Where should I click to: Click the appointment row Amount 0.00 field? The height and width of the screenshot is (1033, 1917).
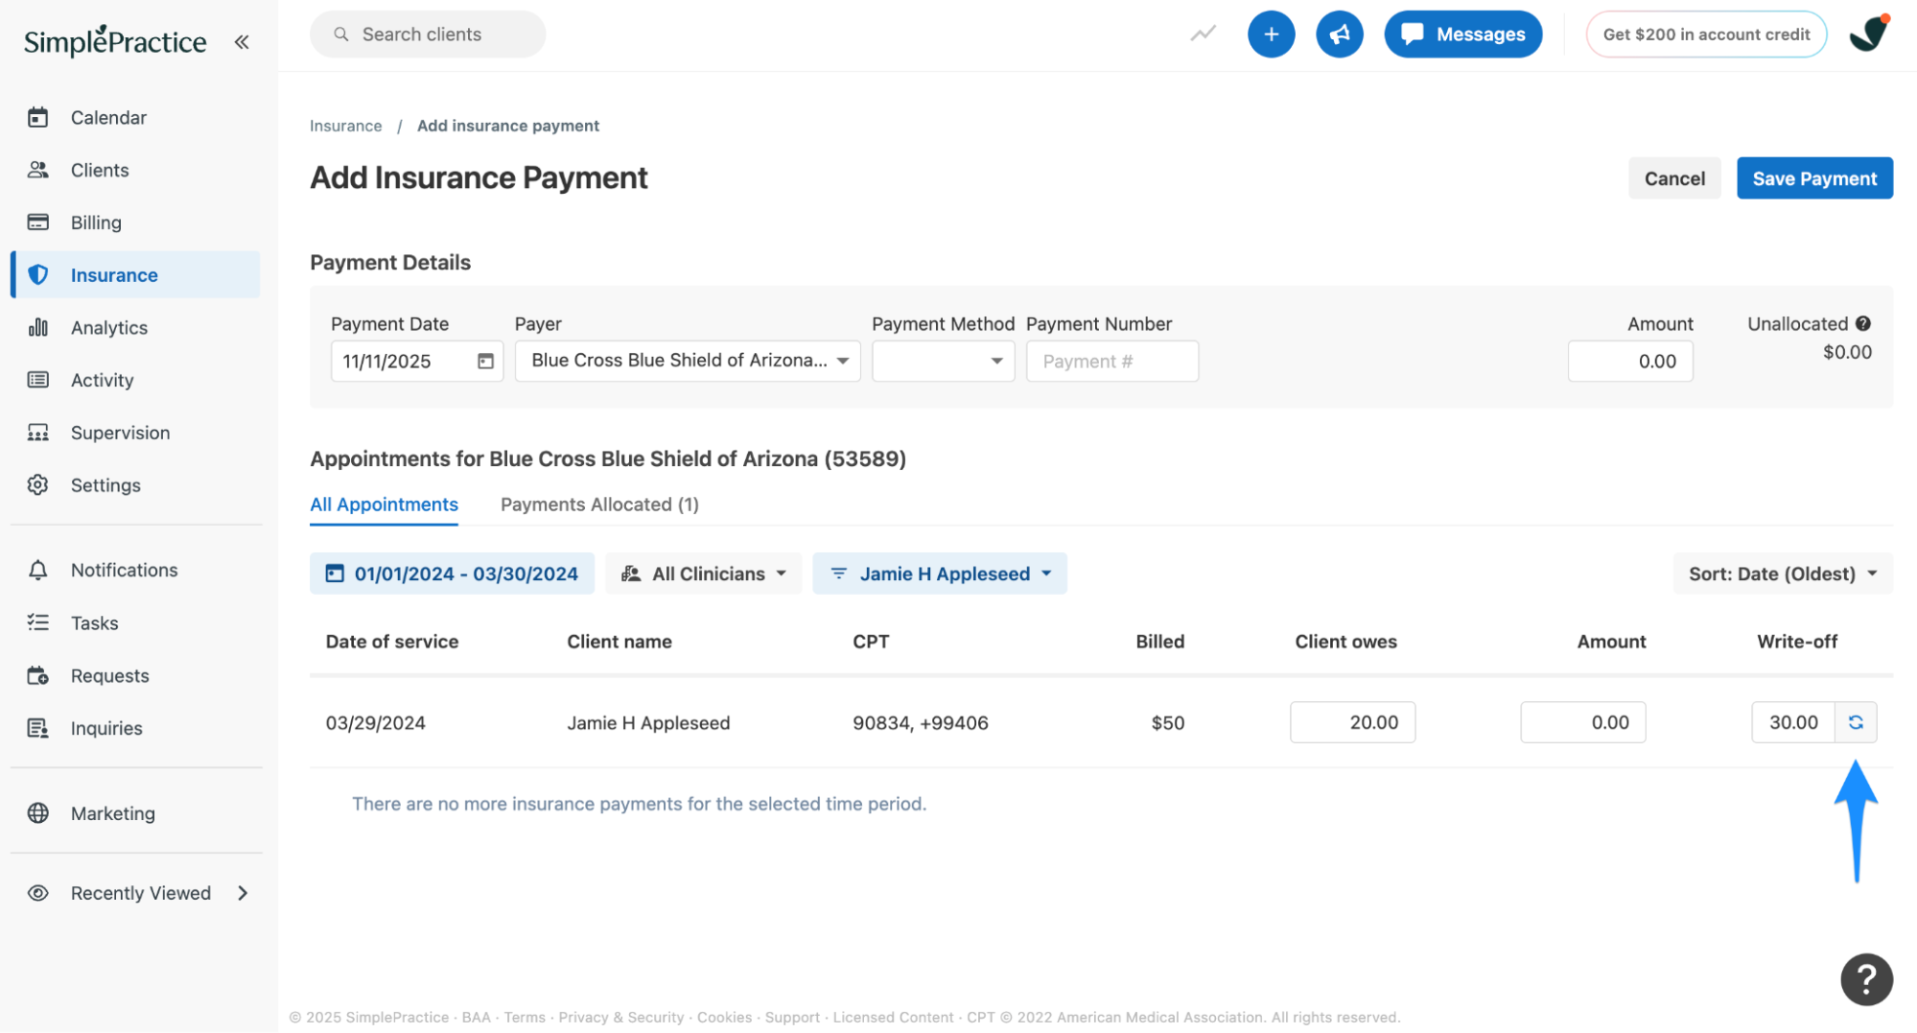[x=1582, y=722]
